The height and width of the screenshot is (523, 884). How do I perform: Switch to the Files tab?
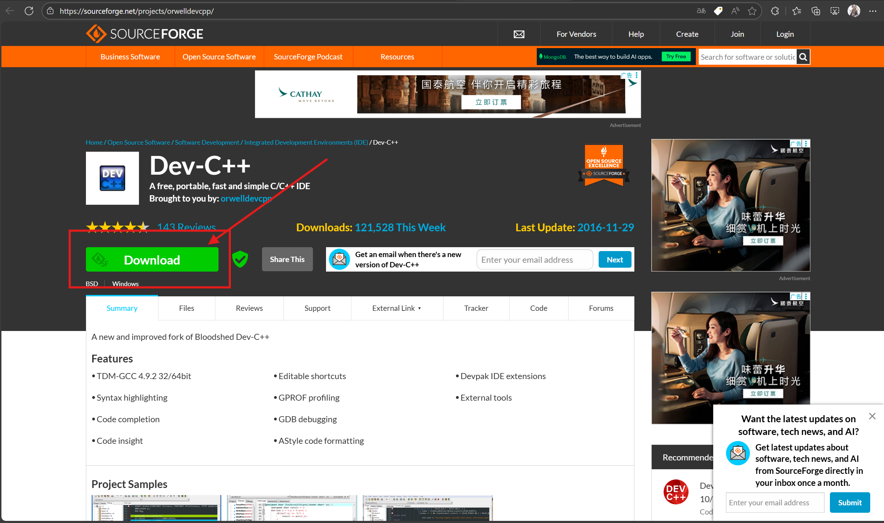[186, 308]
